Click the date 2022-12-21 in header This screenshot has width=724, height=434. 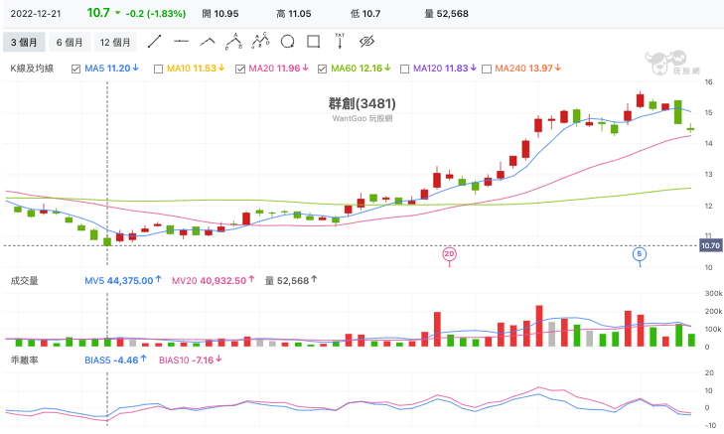(36, 14)
